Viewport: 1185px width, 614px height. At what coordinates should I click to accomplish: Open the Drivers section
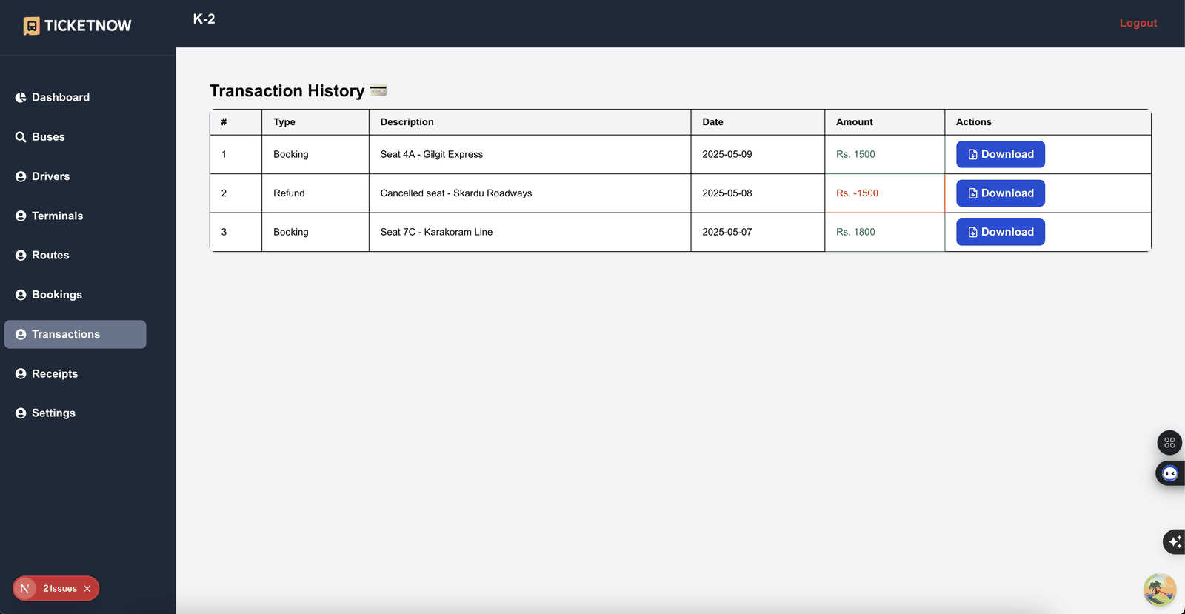42,176
